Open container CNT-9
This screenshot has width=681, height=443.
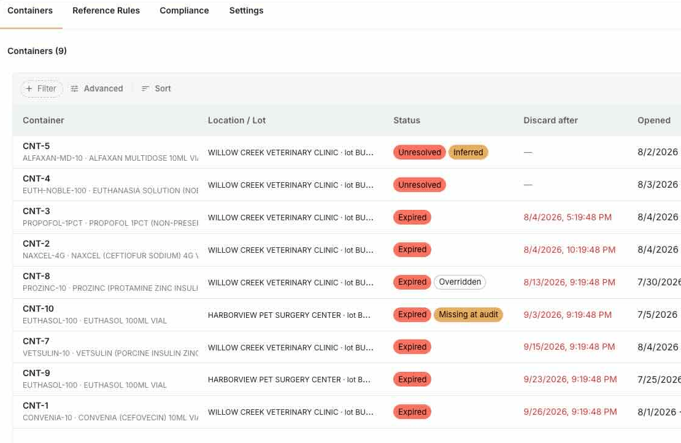click(36, 373)
